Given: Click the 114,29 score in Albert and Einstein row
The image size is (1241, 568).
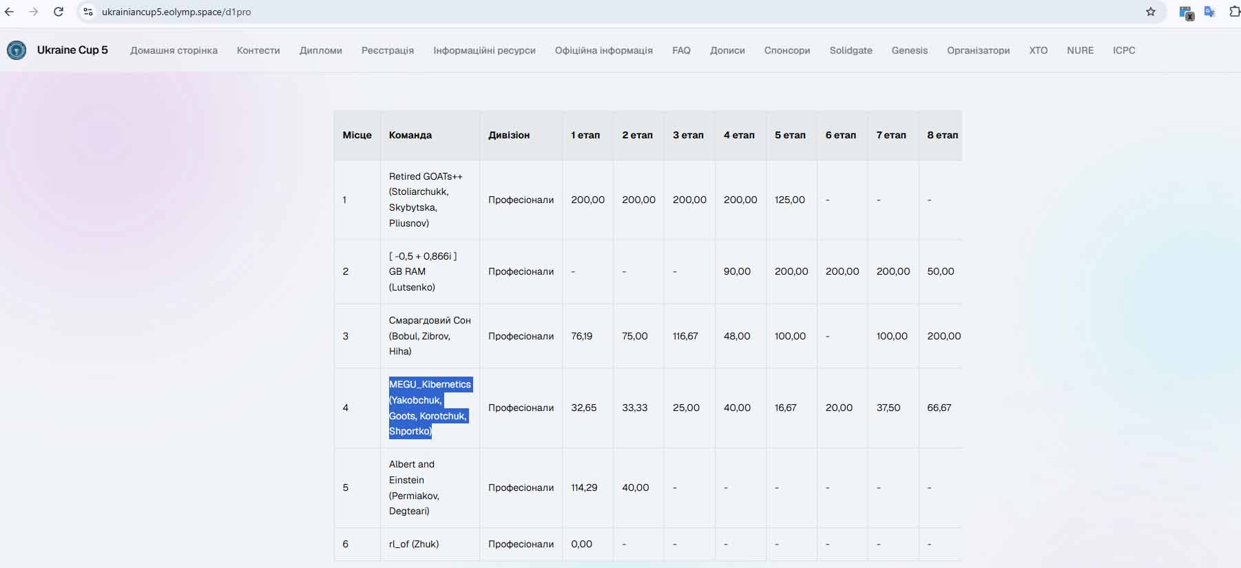Looking at the screenshot, I should point(584,487).
